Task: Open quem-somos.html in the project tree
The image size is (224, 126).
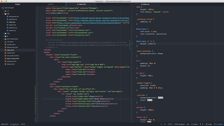Action: click(x=13, y=58)
